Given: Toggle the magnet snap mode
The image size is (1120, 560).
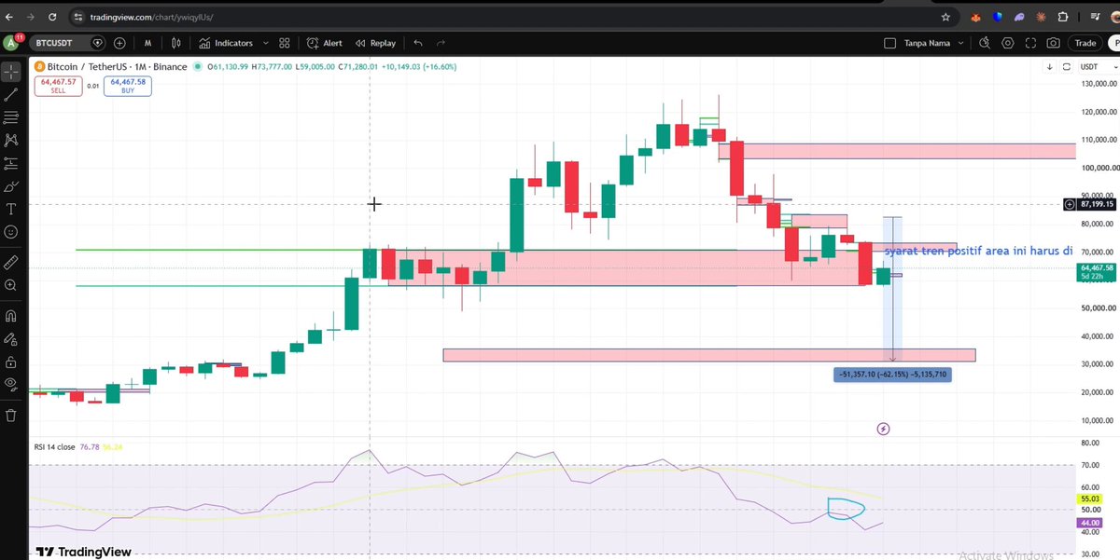Looking at the screenshot, I should [x=11, y=316].
